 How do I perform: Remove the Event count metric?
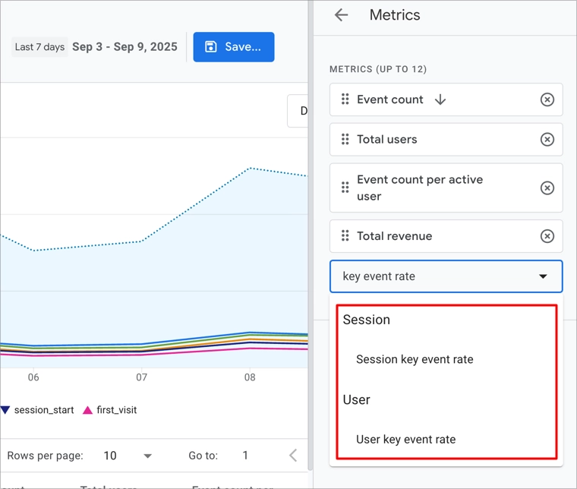[547, 99]
